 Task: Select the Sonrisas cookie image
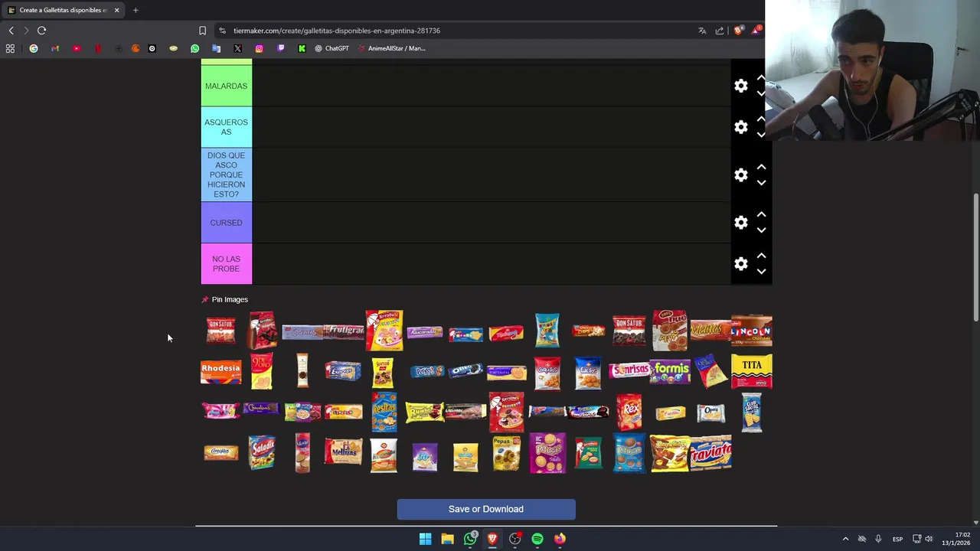point(629,371)
